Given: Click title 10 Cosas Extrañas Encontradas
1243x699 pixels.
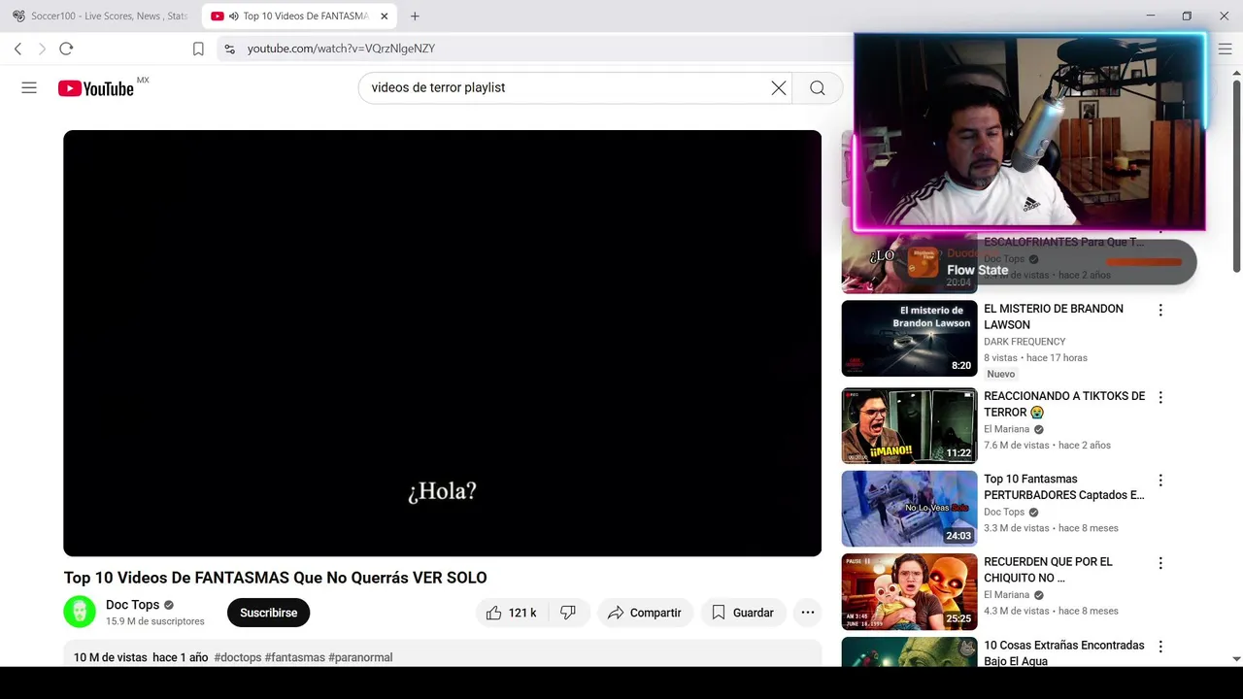Looking at the screenshot, I should pyautogui.click(x=1064, y=652).
